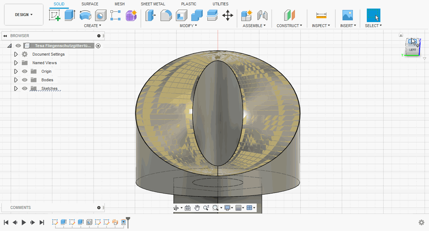The height and width of the screenshot is (231, 429).
Task: Collapse the root Tesa component node
Action: point(9,46)
